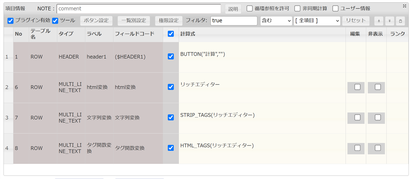Click the NOTE comment input field
This screenshot has height=179, width=411.
[139, 9]
